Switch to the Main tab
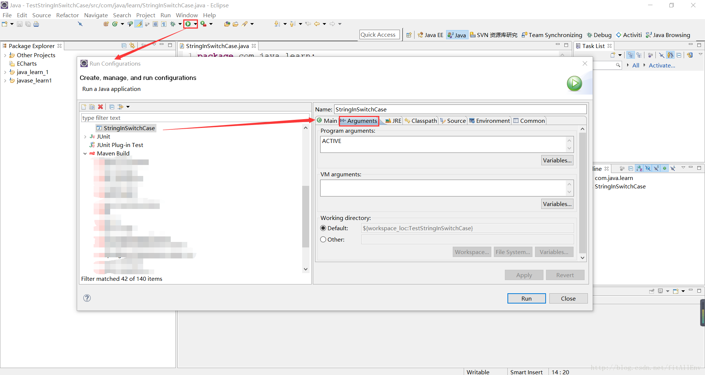Screen dimensions: 705x375 pos(327,121)
